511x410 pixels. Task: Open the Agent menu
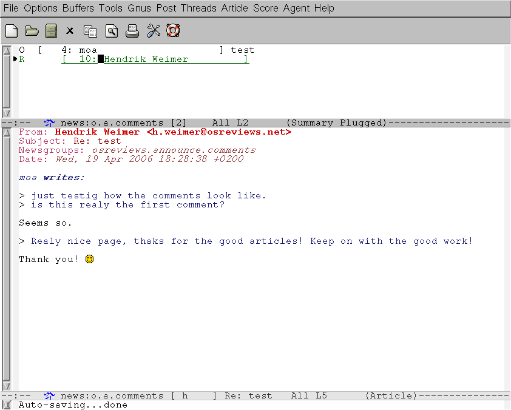296,8
